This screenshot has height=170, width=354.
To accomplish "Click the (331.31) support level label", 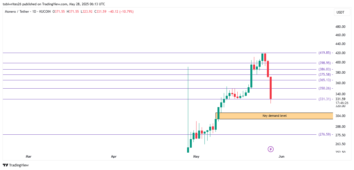I will 324,99.
